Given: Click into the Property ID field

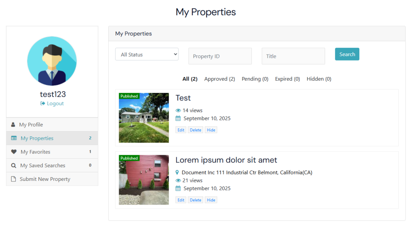Looking at the screenshot, I should [x=220, y=56].
